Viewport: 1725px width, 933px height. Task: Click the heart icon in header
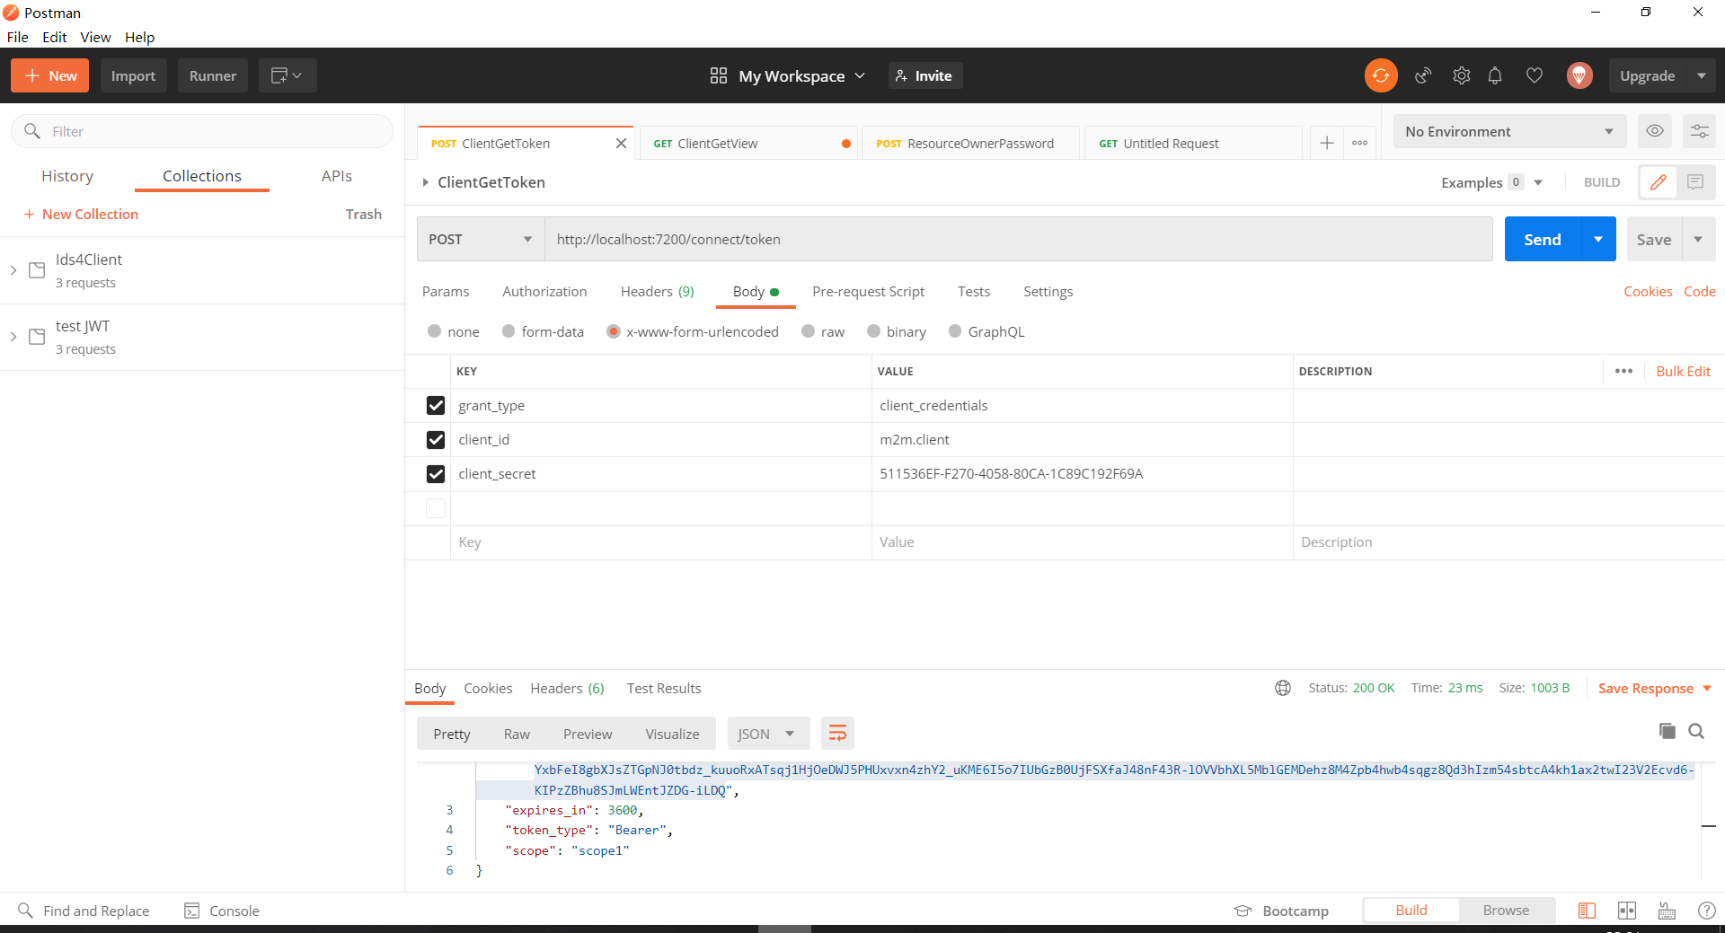[1535, 75]
